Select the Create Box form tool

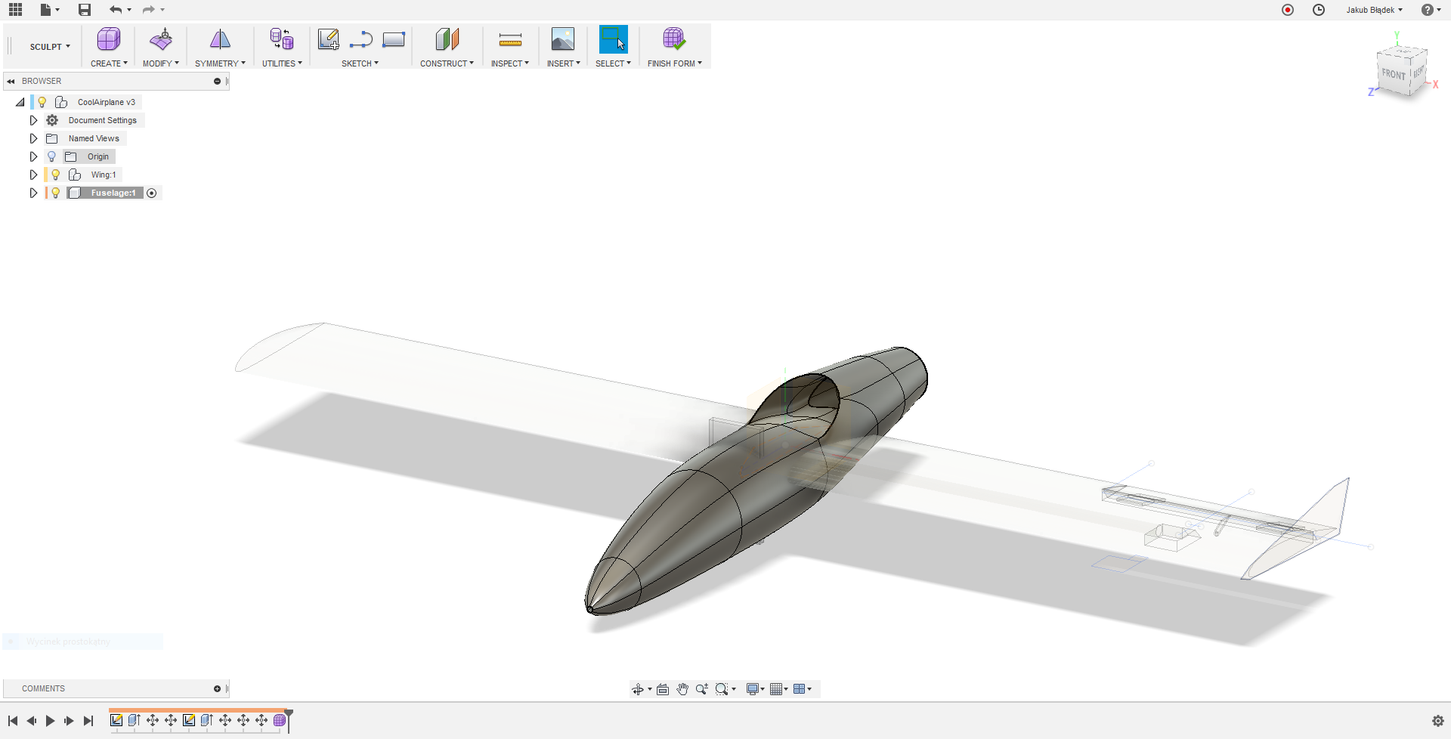pos(109,39)
